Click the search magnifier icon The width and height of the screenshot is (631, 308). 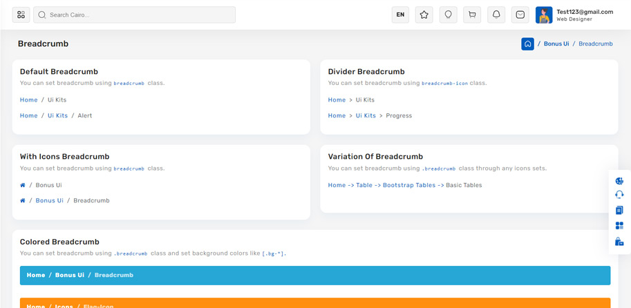point(42,15)
